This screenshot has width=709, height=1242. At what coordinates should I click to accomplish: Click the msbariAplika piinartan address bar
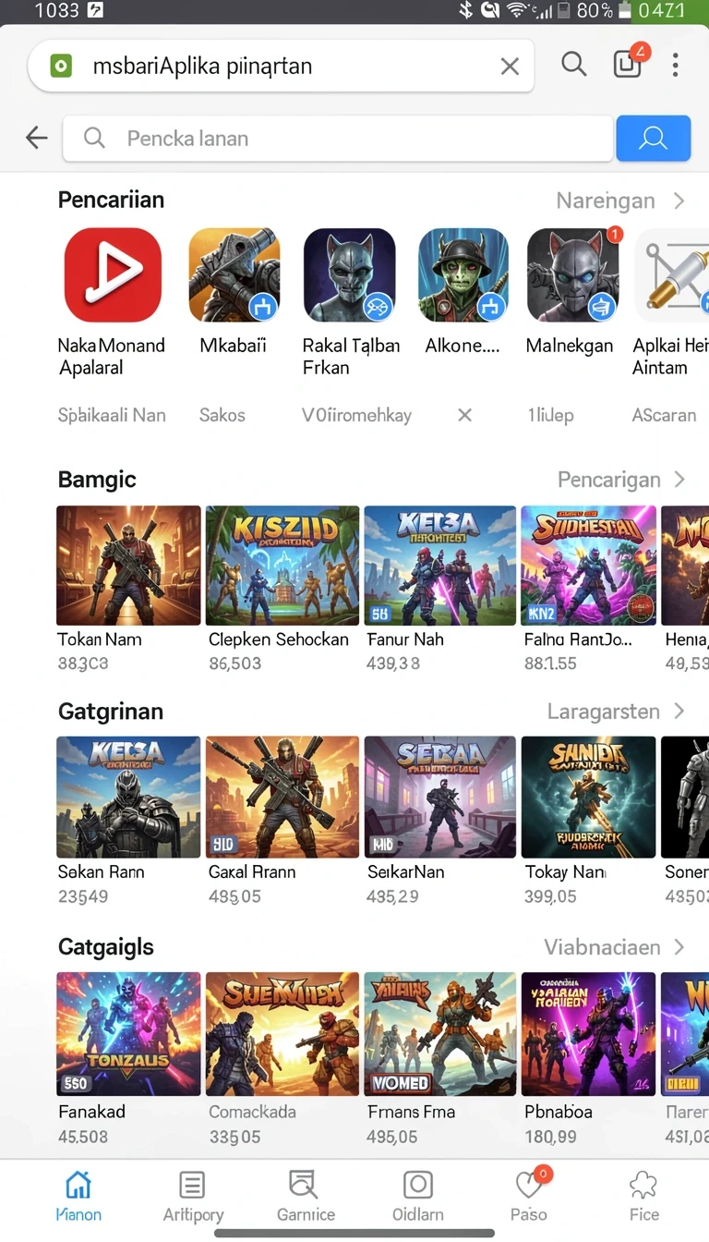click(281, 66)
